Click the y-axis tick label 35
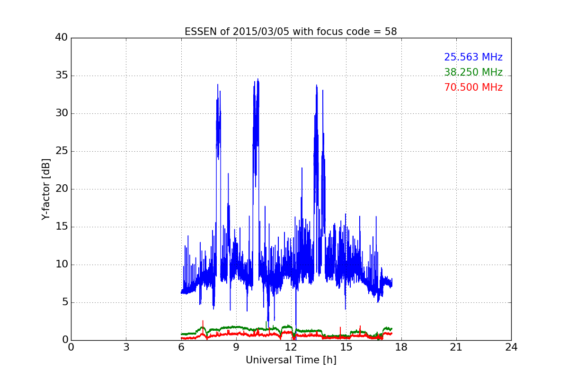 pos(62,76)
